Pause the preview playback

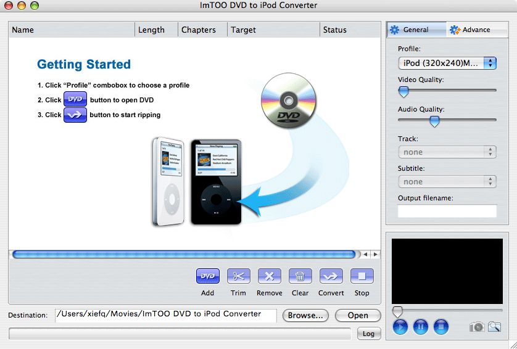pyautogui.click(x=420, y=327)
